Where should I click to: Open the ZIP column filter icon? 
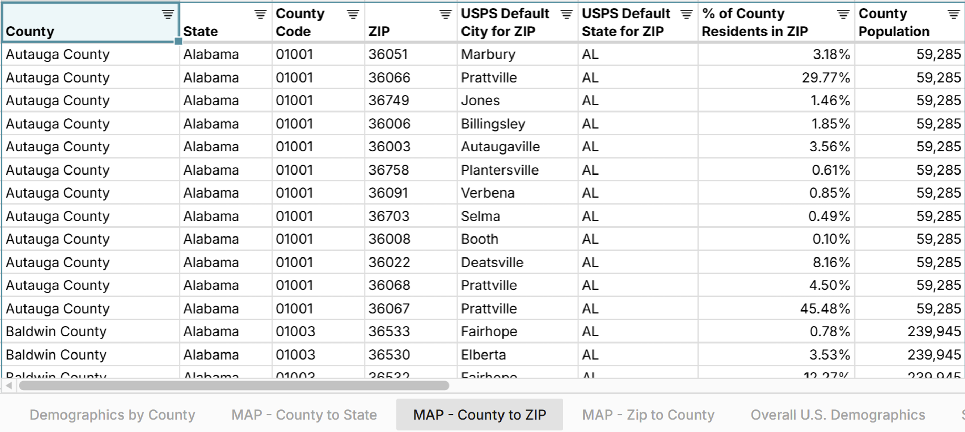[x=444, y=13]
